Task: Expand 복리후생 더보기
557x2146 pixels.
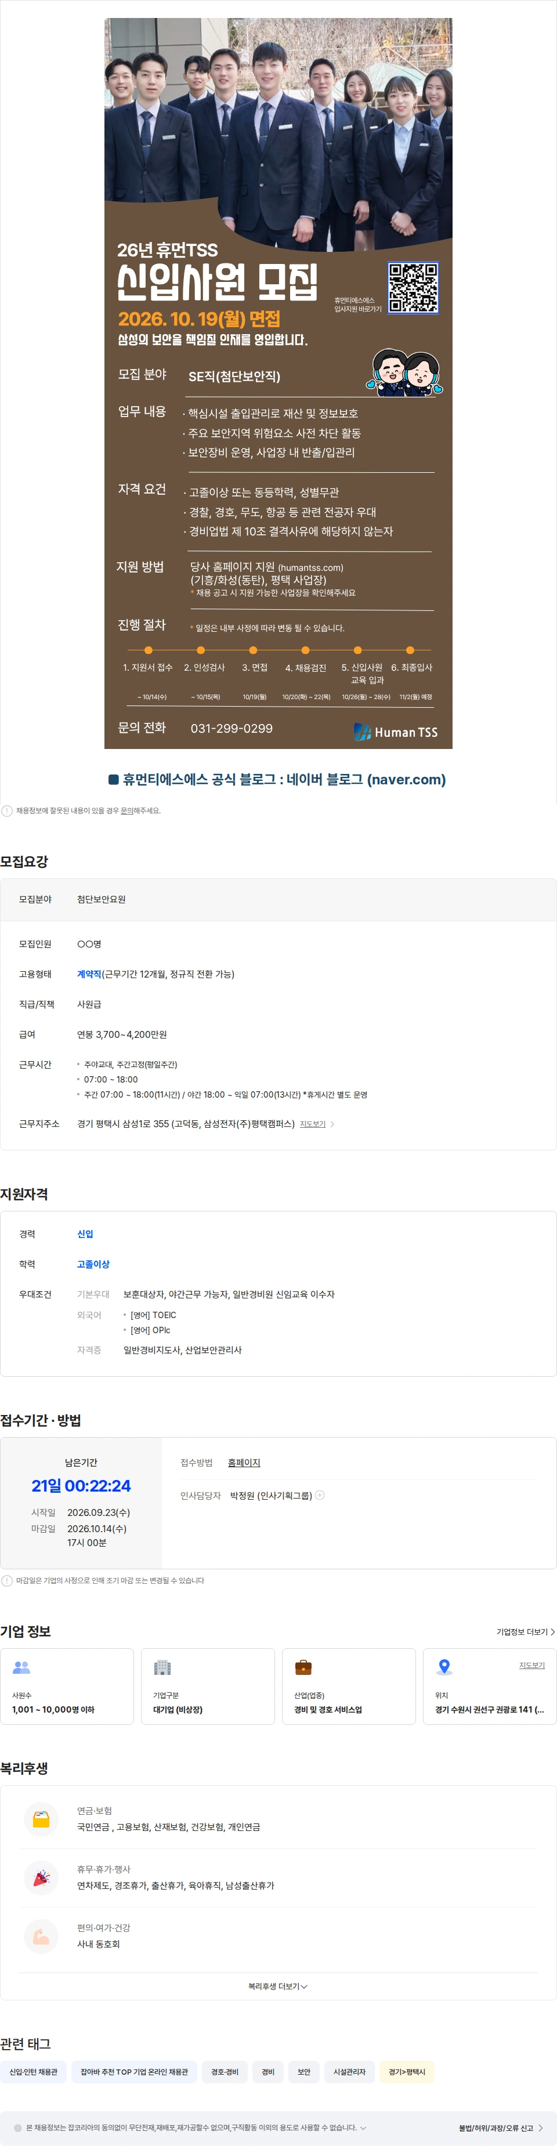Action: point(278,1987)
